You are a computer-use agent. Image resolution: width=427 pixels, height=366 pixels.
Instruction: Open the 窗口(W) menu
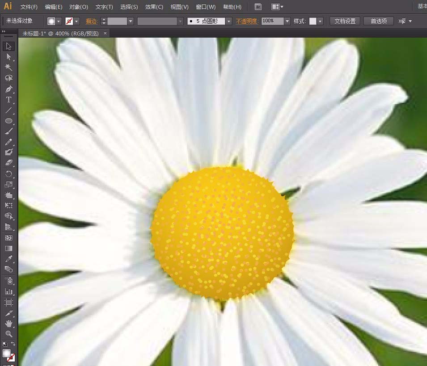tap(206, 7)
